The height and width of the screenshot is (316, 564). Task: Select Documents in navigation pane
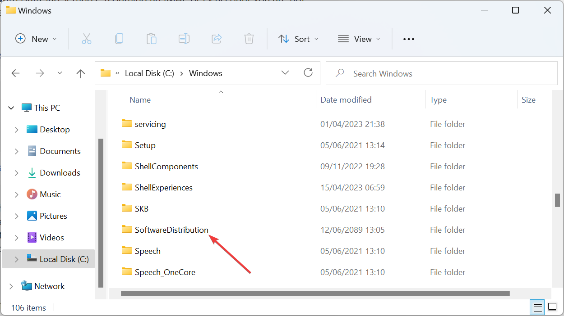click(60, 151)
